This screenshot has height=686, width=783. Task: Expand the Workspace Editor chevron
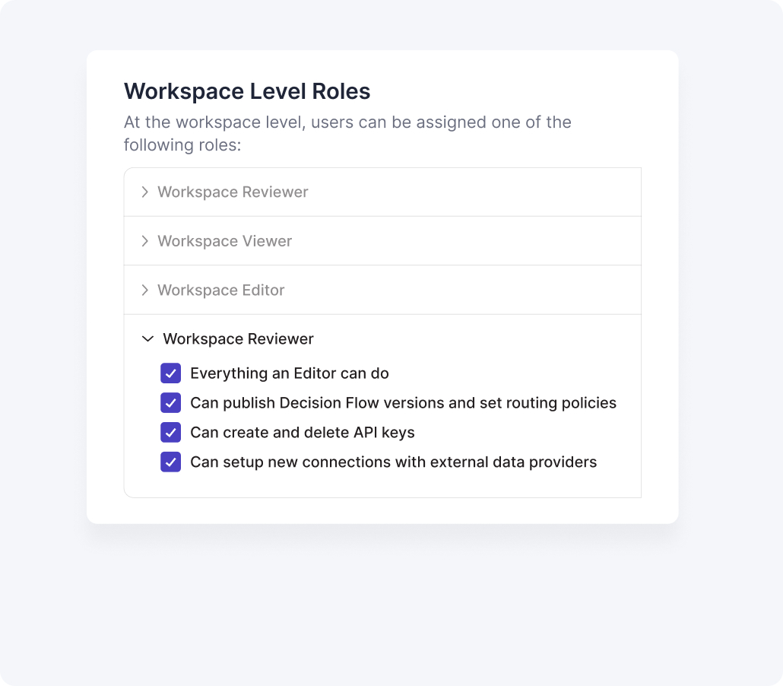(x=144, y=291)
